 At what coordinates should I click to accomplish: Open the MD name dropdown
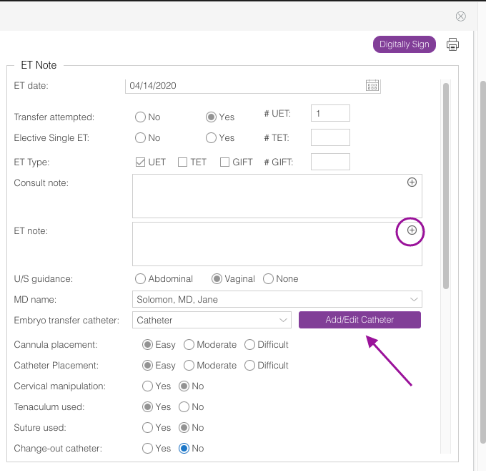click(277, 299)
